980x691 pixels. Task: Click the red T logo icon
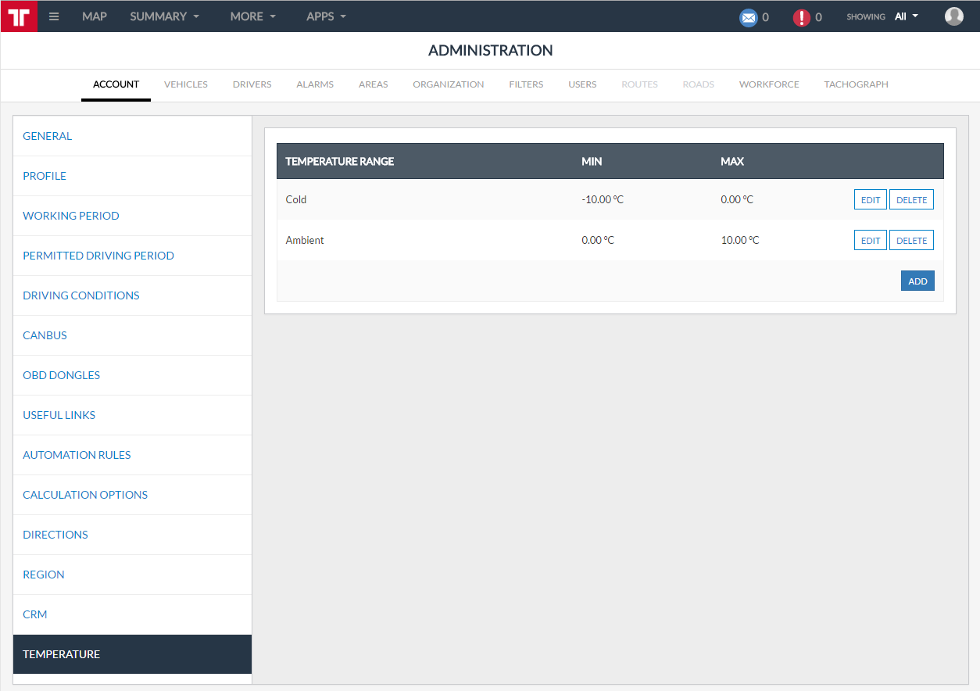(x=19, y=16)
